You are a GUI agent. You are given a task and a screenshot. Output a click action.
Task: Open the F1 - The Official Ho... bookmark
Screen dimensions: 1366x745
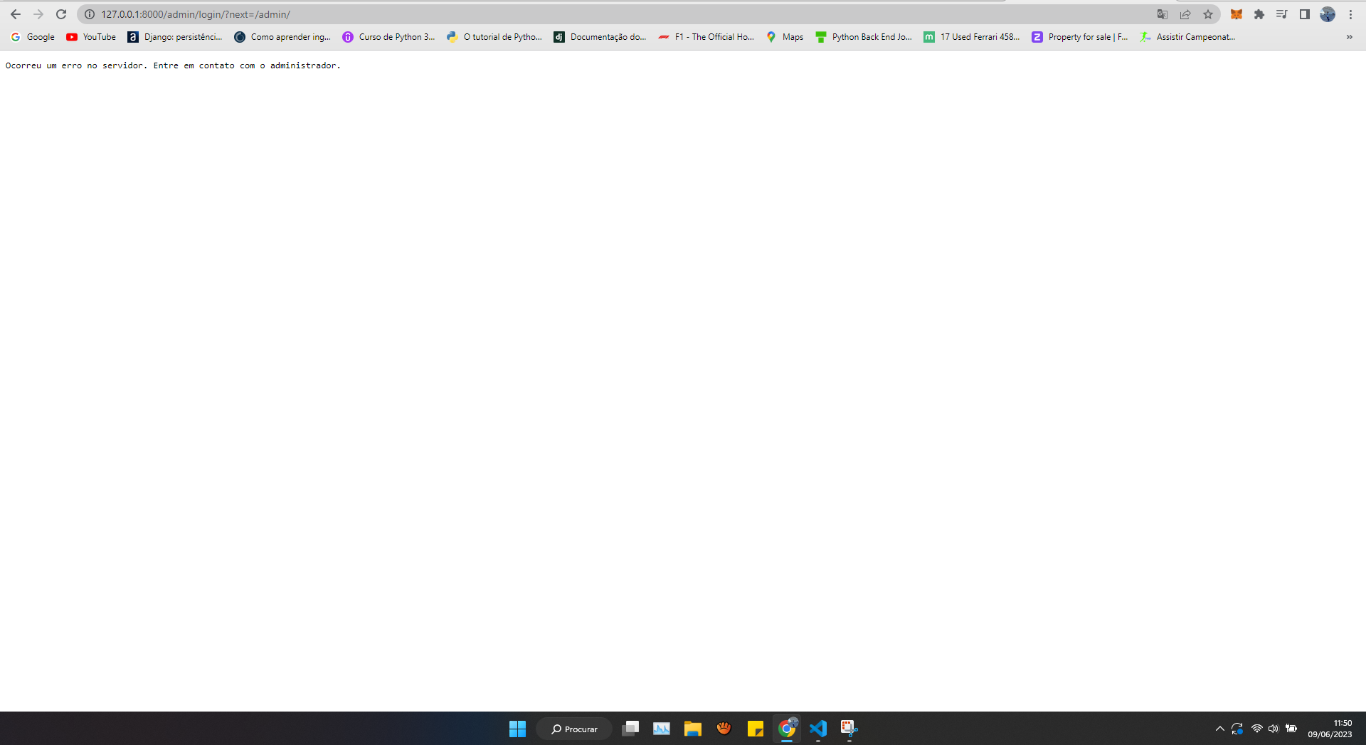click(x=706, y=37)
